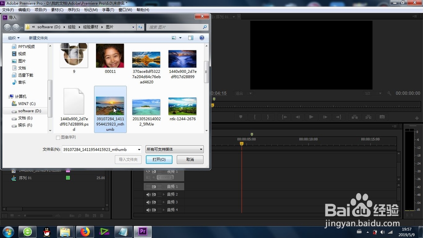Open the Program Monitor button editor plus icon
Image resolution: width=423 pixels, height=238 pixels.
417,118
